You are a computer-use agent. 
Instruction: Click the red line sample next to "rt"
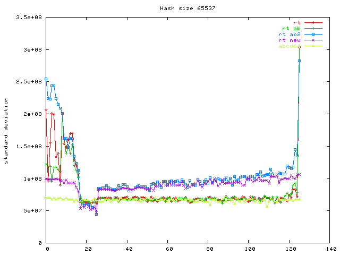(x=313, y=22)
